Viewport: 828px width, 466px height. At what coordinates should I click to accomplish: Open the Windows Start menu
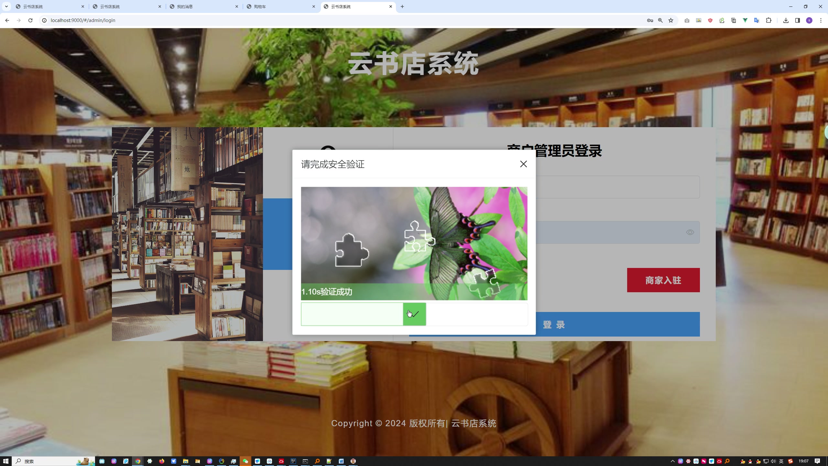(5, 461)
